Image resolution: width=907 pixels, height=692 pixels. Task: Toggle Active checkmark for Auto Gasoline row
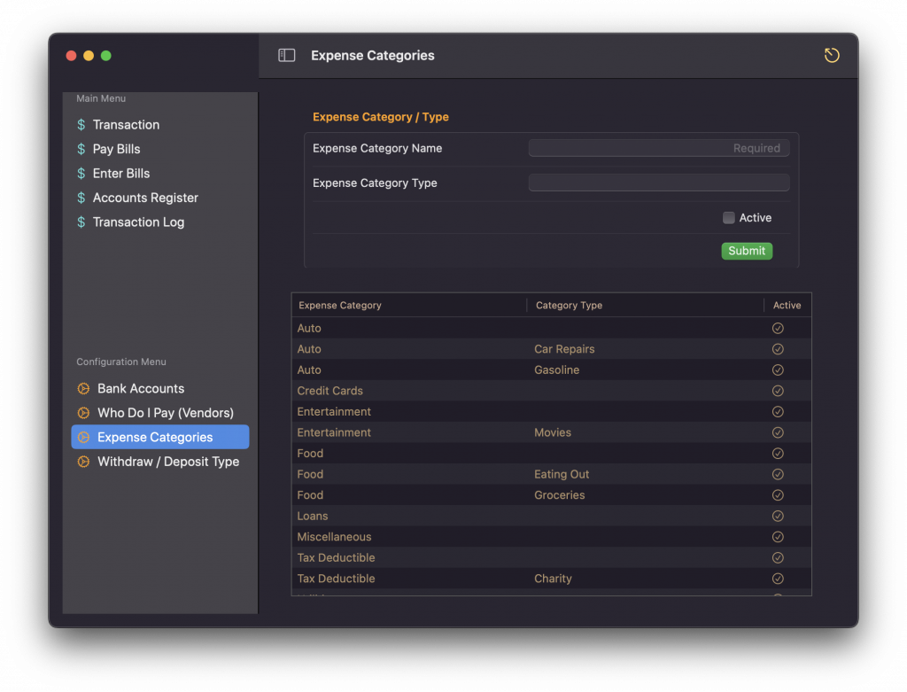click(778, 369)
